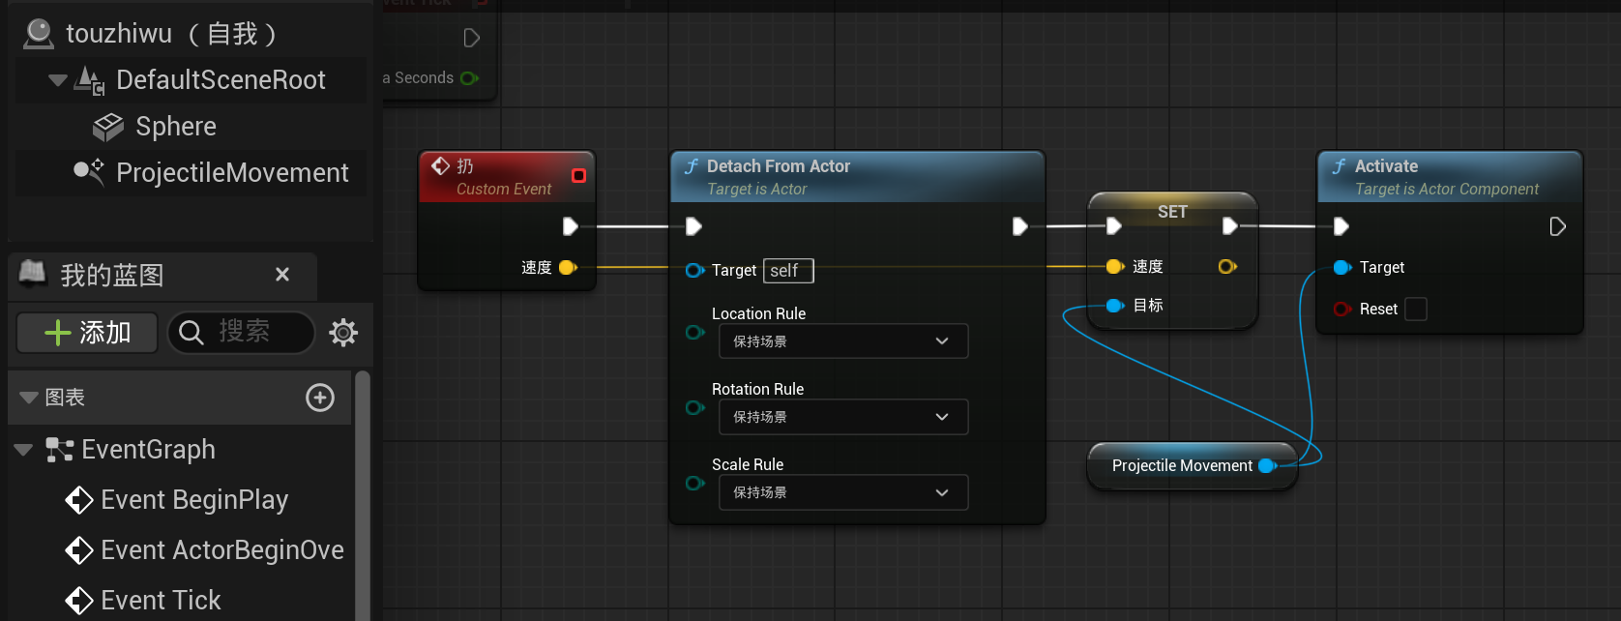
Task: Open the Location Rule dropdown
Action: coord(842,341)
